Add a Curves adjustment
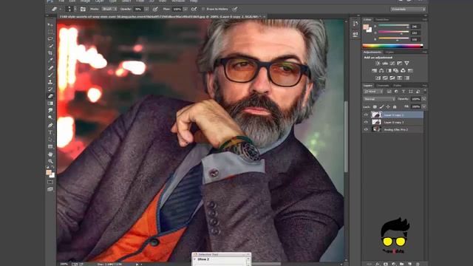The height and width of the screenshot is (266, 473). 392,64
